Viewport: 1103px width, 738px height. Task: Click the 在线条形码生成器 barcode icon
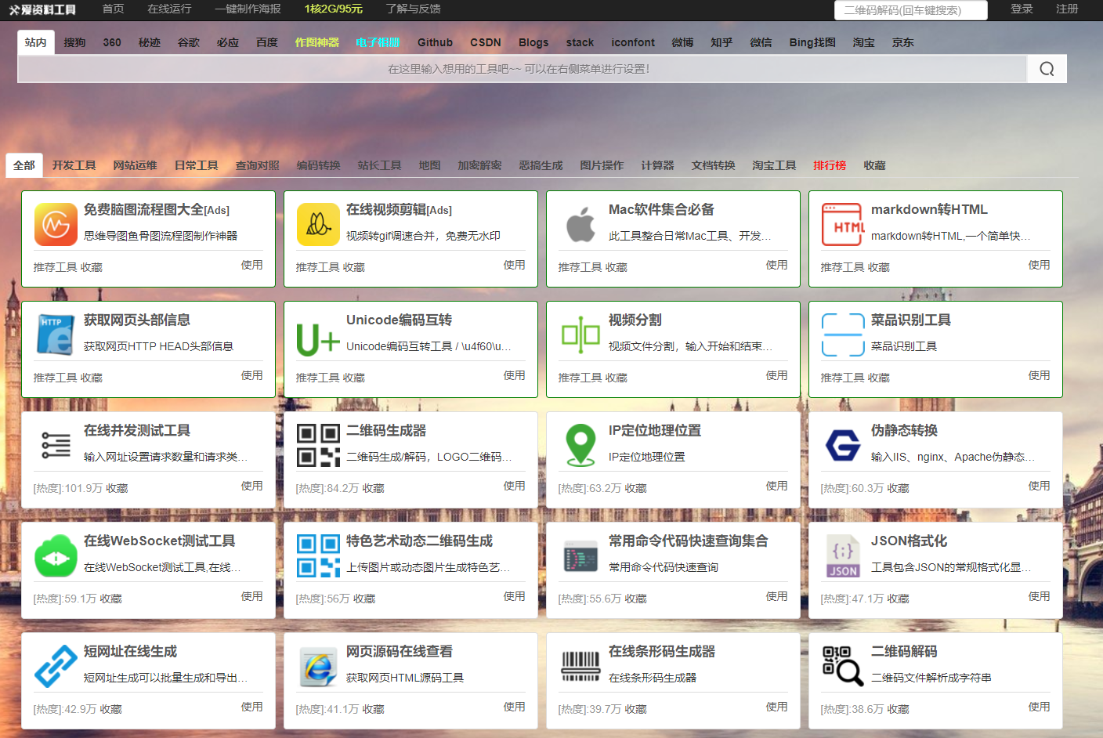point(580,666)
